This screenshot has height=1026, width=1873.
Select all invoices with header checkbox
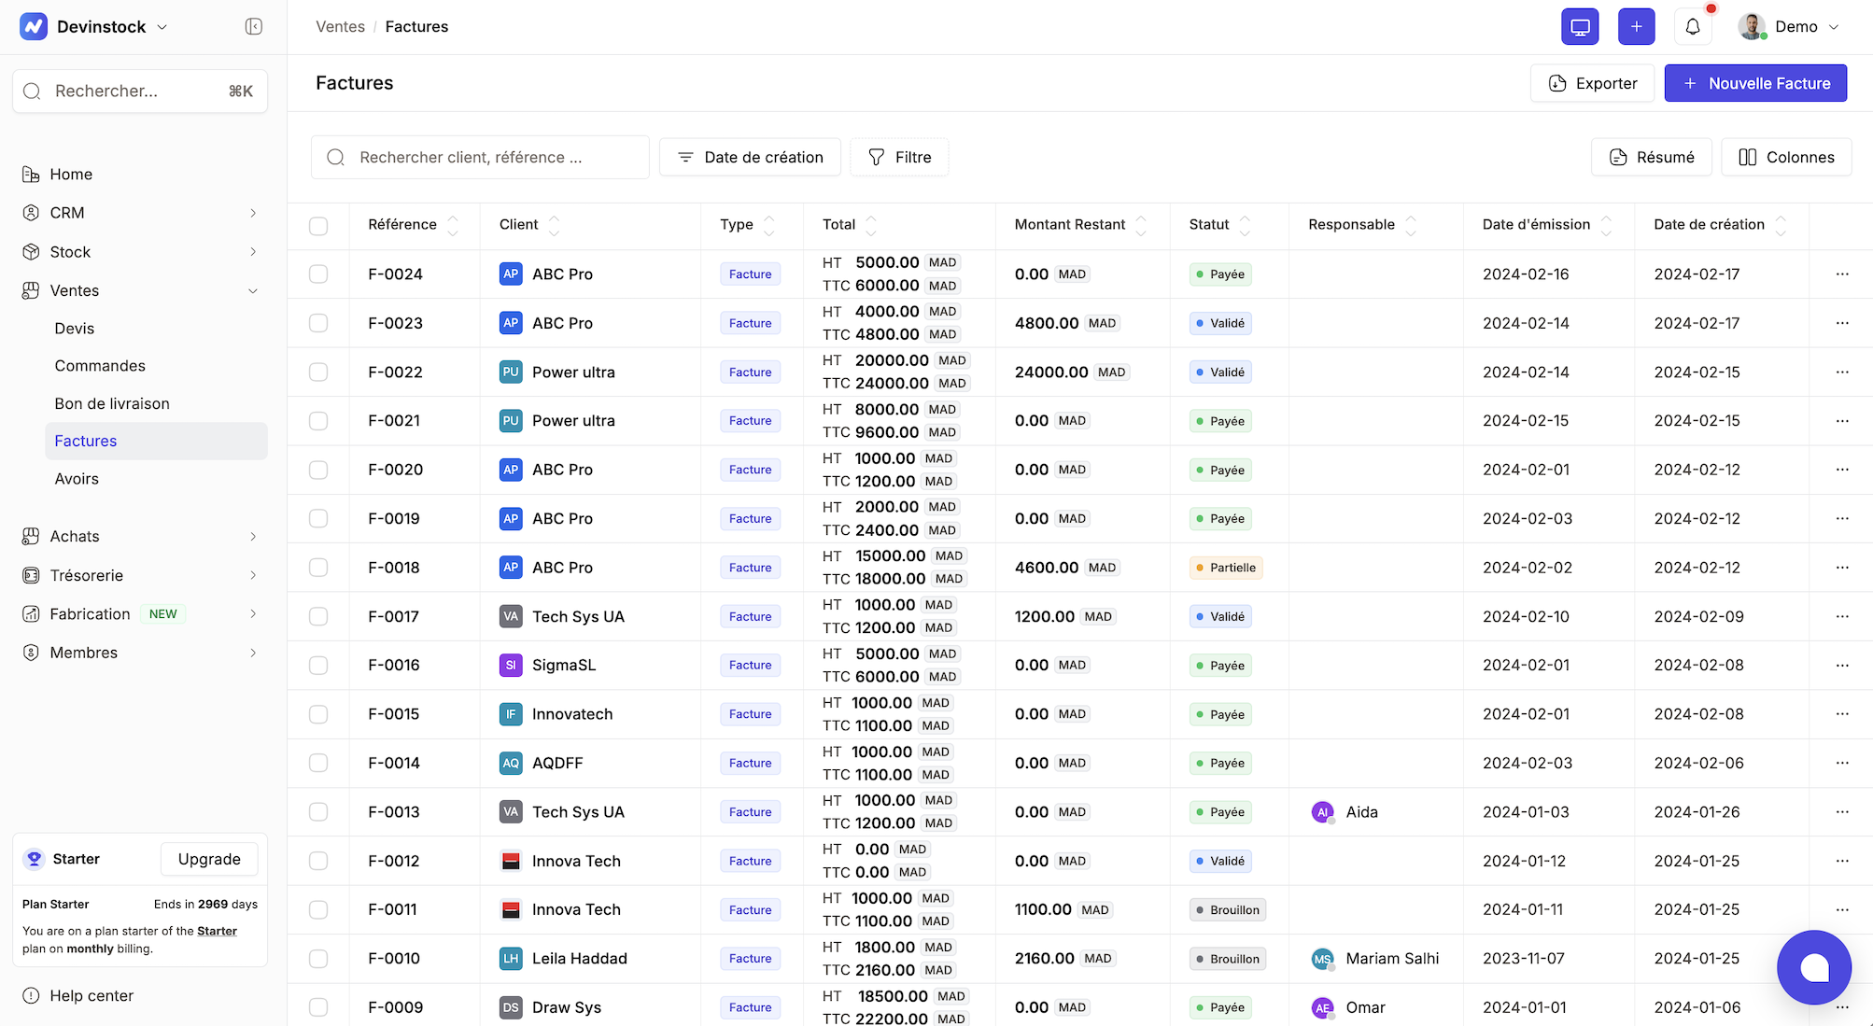318,225
